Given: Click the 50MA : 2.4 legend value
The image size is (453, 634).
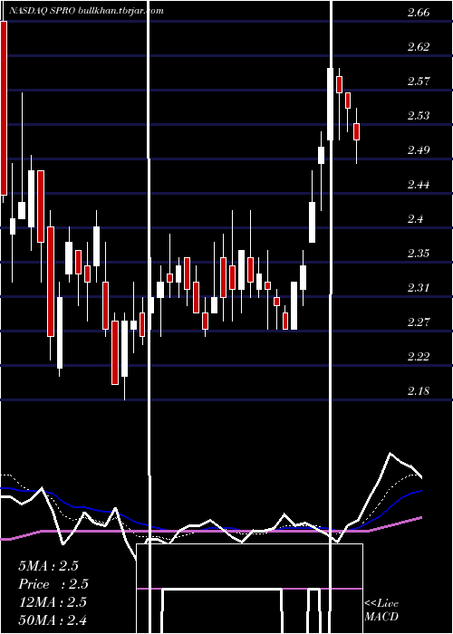Looking at the screenshot, I should [53, 620].
